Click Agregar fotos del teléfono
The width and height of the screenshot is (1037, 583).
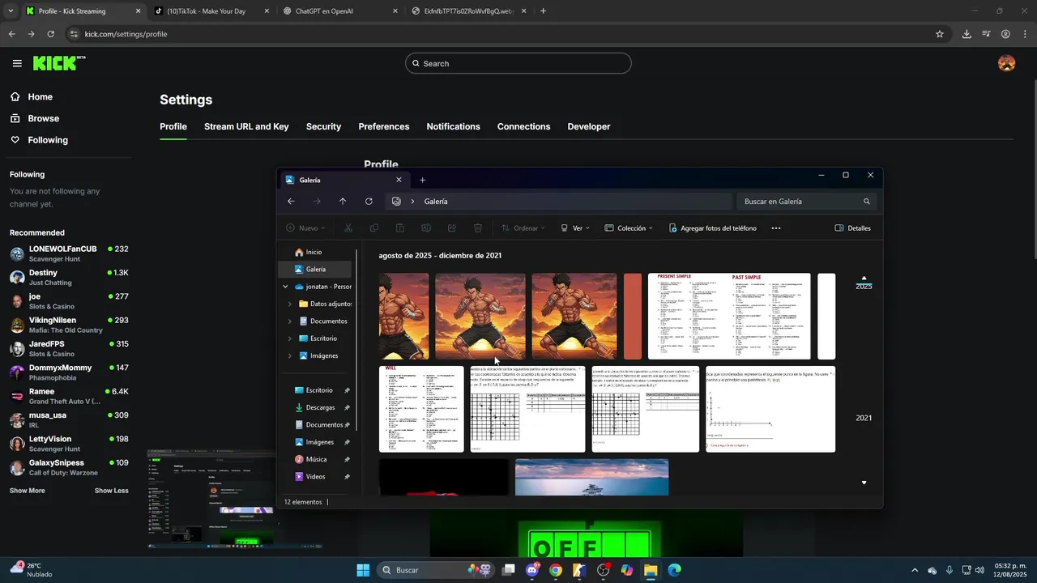pyautogui.click(x=713, y=228)
